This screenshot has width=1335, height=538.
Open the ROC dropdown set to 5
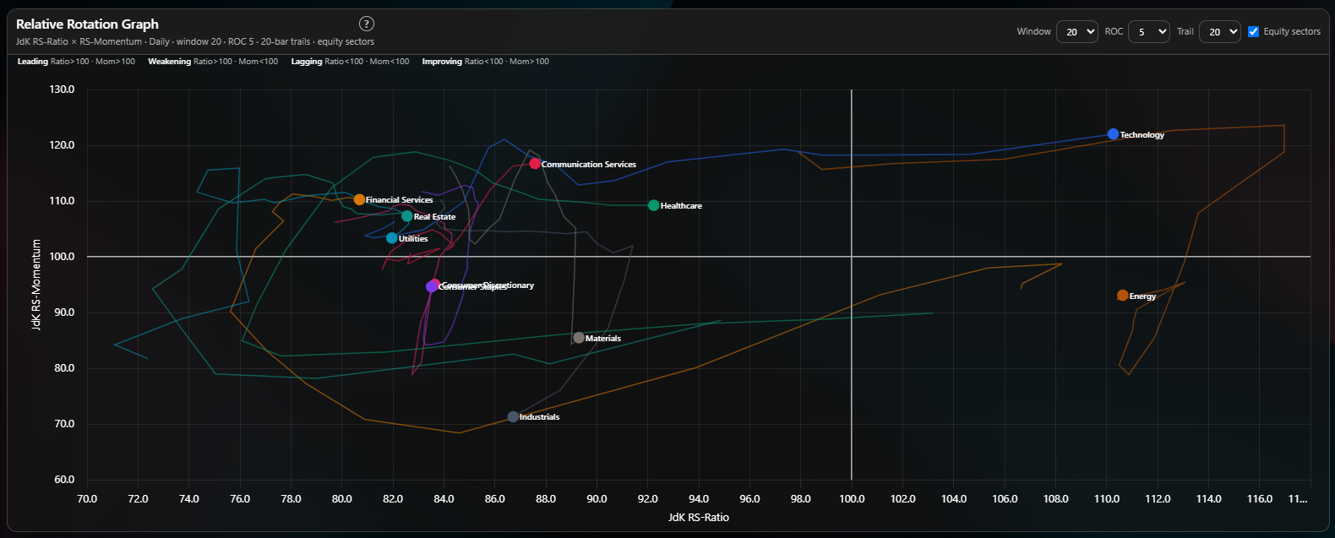[x=1149, y=31]
